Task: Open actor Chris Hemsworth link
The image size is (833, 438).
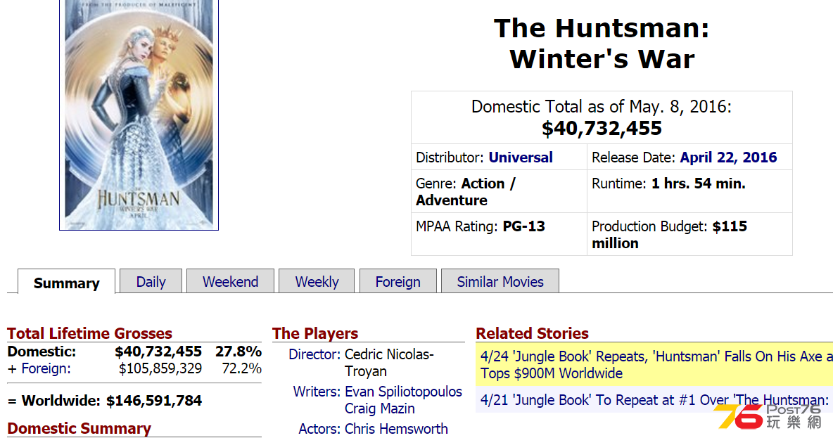Action: (x=396, y=428)
